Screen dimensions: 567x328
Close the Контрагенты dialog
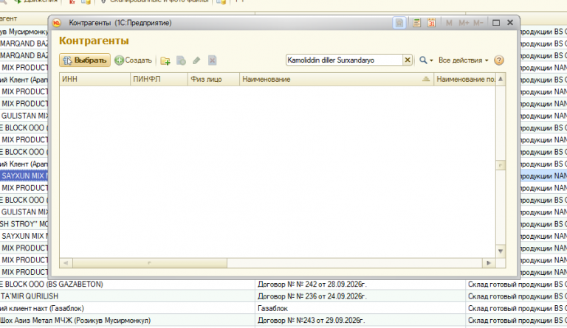pos(510,23)
